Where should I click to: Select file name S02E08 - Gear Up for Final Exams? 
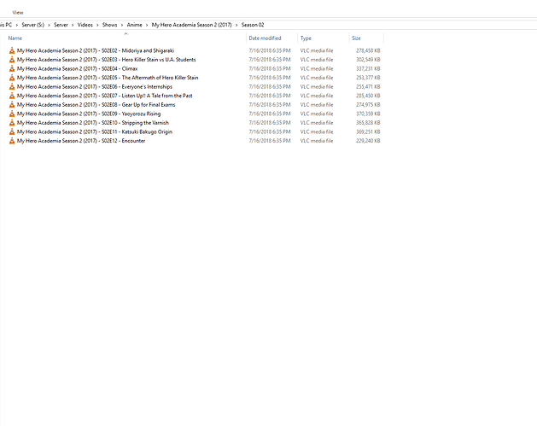tap(96, 105)
